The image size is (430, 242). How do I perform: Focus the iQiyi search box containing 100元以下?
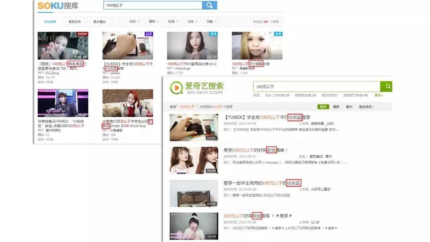pos(317,87)
